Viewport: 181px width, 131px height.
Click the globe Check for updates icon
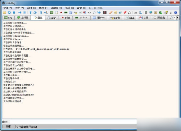click(151, 12)
